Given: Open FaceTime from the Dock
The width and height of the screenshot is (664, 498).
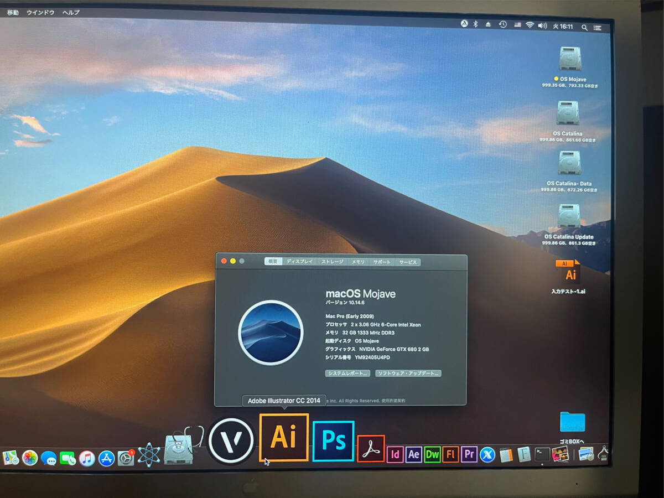Looking at the screenshot, I should pyautogui.click(x=68, y=458).
